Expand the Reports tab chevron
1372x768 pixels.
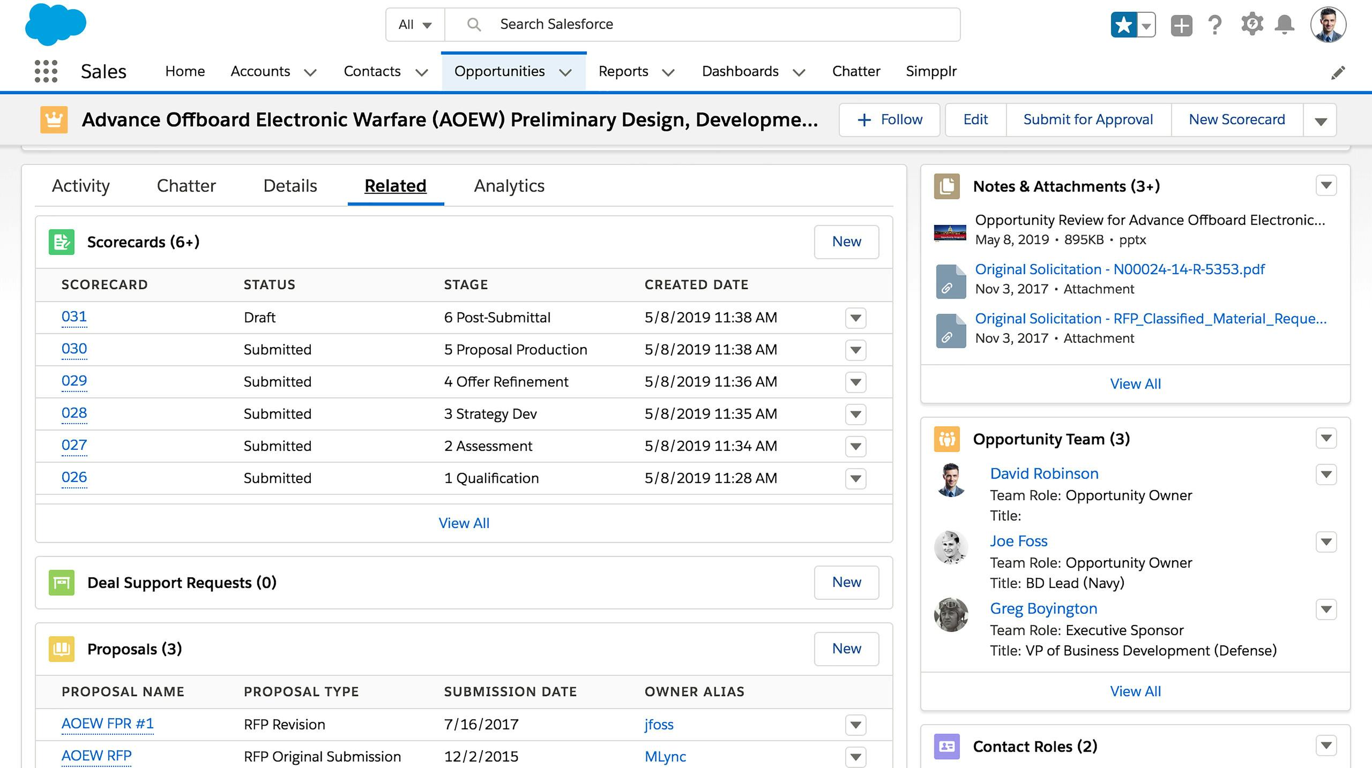pos(668,72)
